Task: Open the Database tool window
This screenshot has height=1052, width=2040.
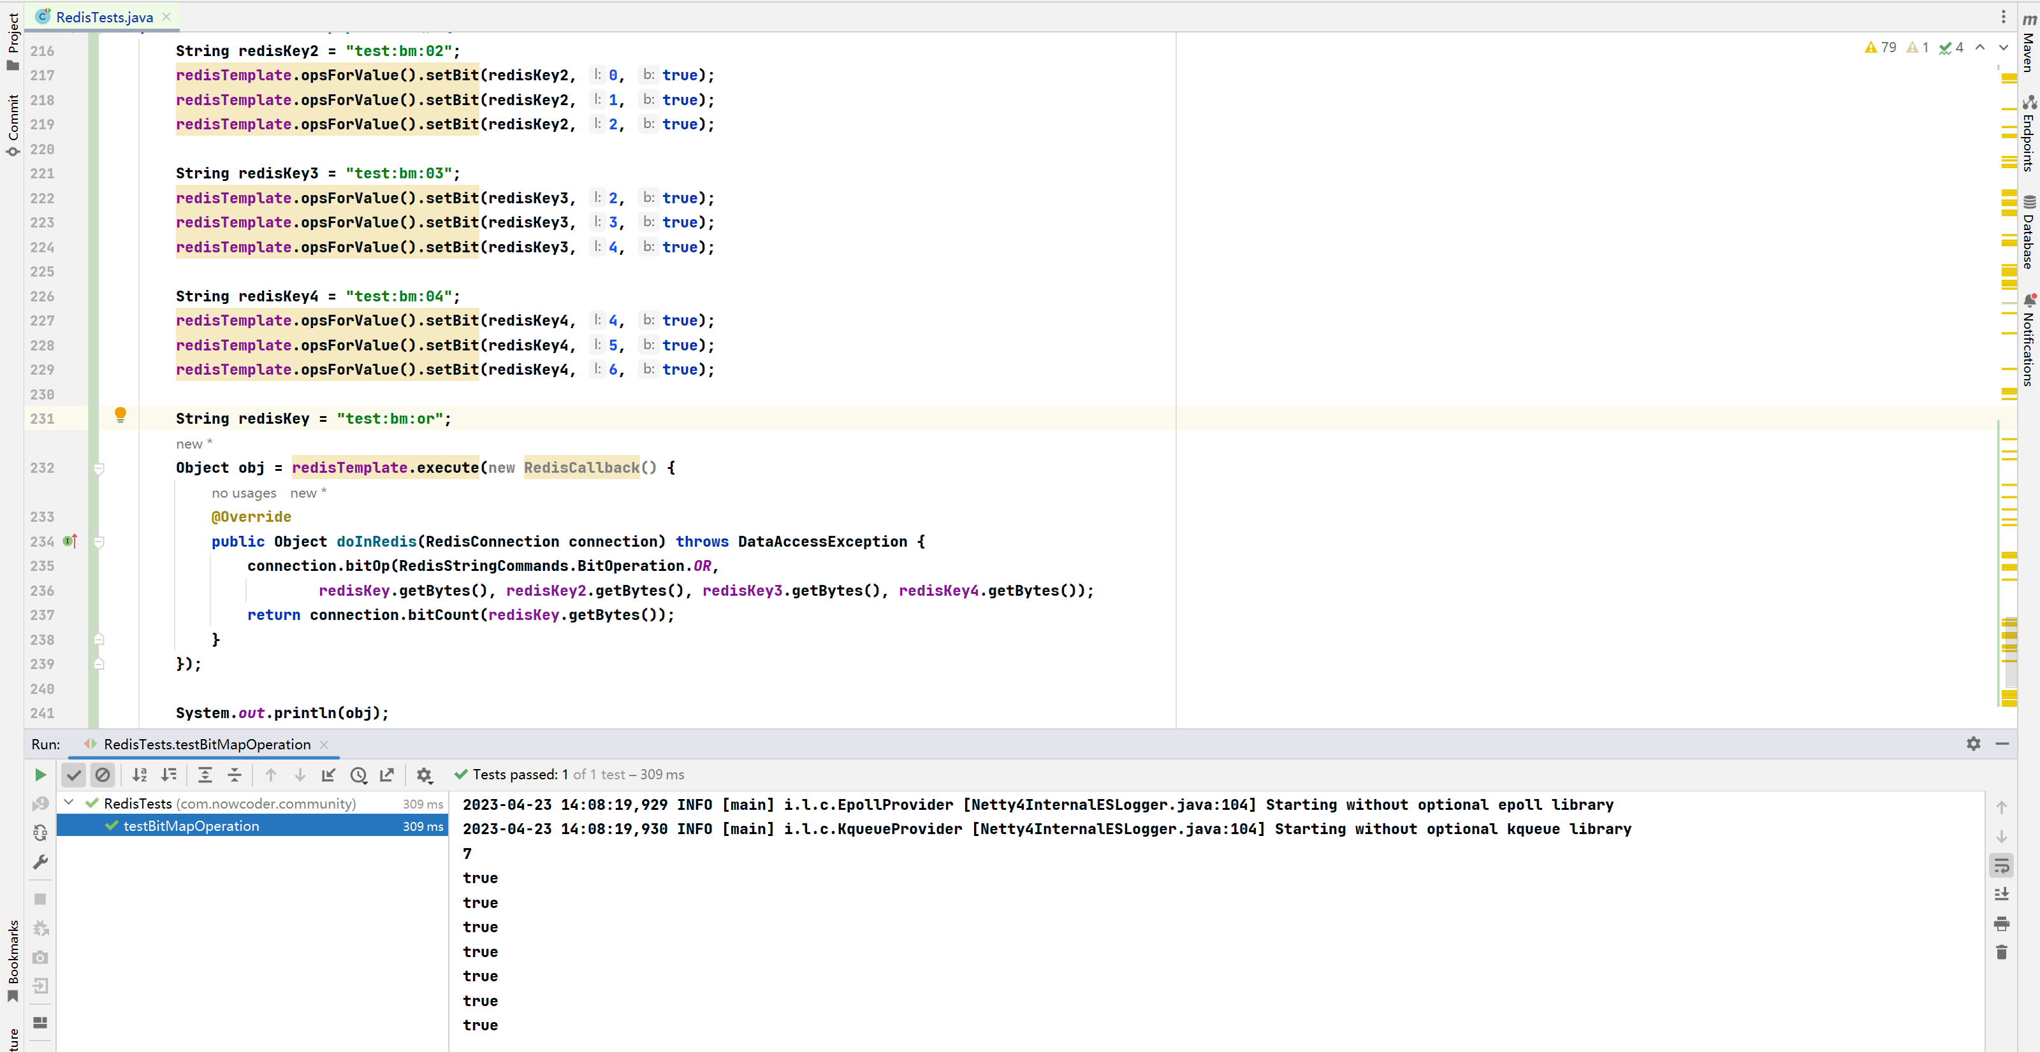Action: coord(2029,231)
